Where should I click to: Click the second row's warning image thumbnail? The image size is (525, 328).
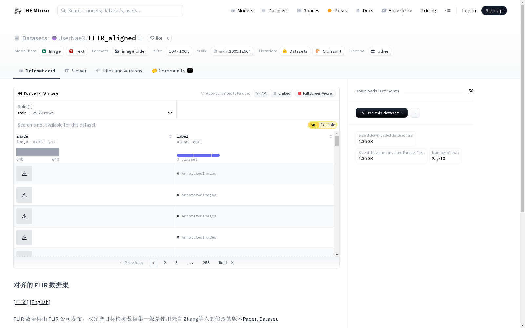click(x=24, y=195)
